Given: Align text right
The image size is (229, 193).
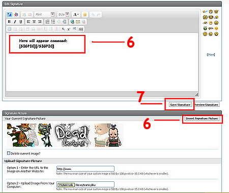Looking at the screenshot, I should (x=40, y=22).
